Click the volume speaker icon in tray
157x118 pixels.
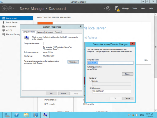[137, 115]
